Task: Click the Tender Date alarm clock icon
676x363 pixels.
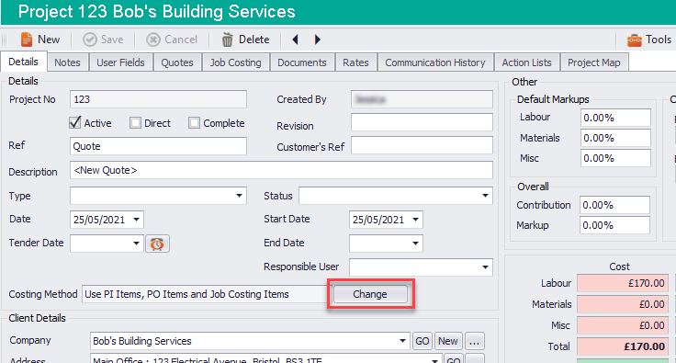Action: point(157,244)
